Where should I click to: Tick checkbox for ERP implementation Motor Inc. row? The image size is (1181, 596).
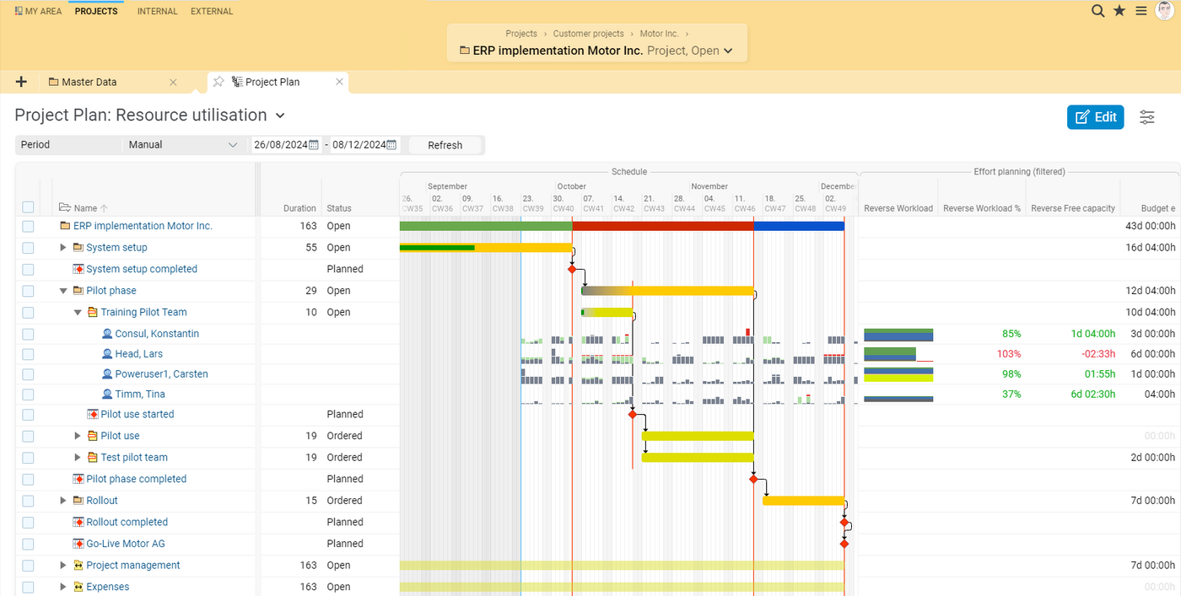(x=29, y=226)
